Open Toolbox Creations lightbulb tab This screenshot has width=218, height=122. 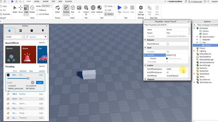point(43,30)
